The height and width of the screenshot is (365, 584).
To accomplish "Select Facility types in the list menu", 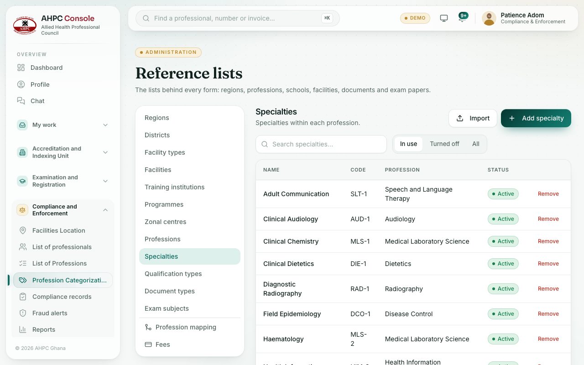I will tap(190, 152).
